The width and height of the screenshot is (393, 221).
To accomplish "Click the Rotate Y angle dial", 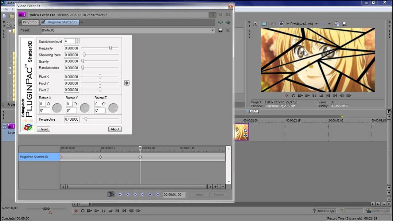I will tap(85, 108).
